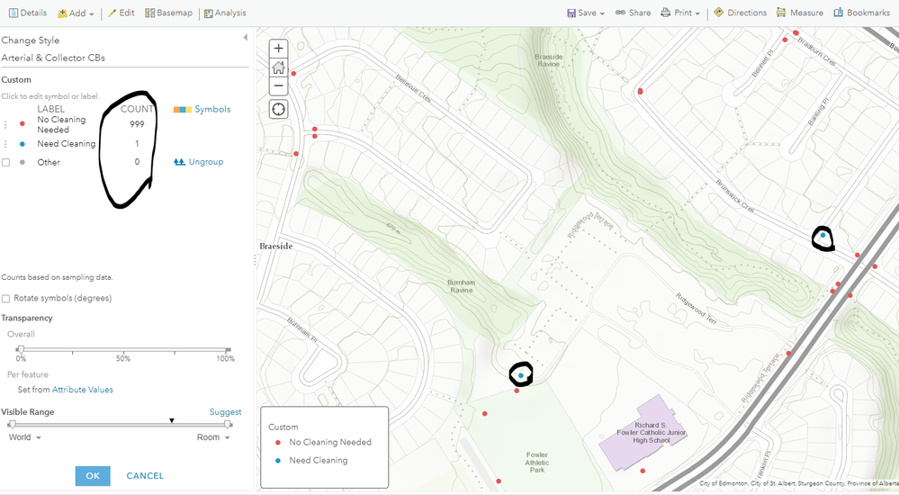The height and width of the screenshot is (495, 899).
Task: Open the World visible range dropdown
Action: 24,437
